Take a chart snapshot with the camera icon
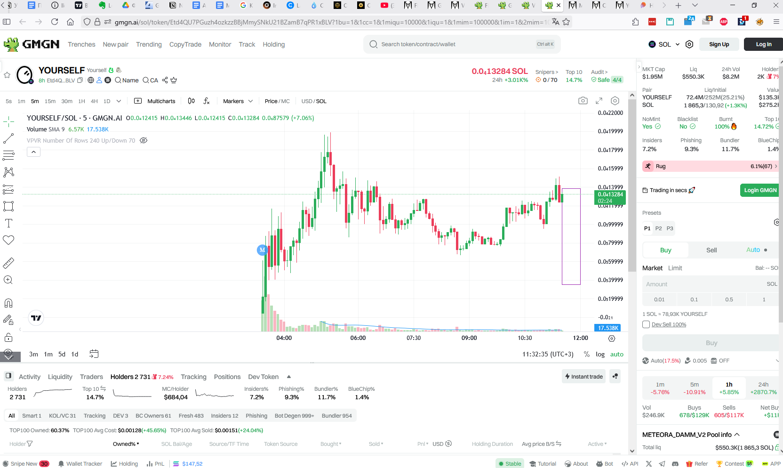This screenshot has width=783, height=468. coord(583,101)
